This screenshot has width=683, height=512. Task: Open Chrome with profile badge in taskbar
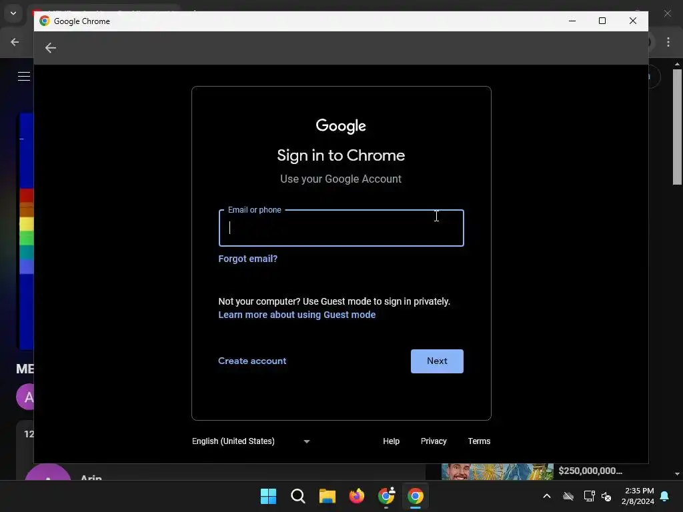[x=386, y=495]
